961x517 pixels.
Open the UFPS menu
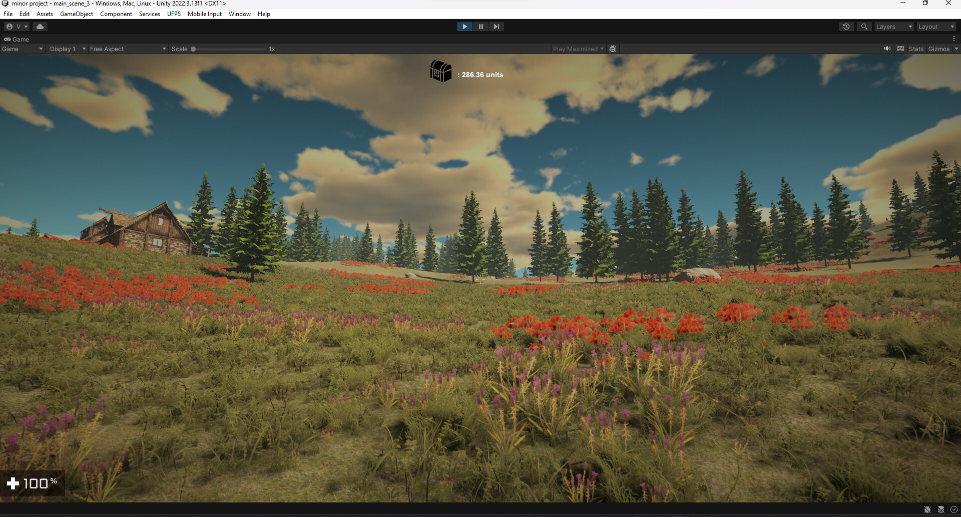(174, 14)
